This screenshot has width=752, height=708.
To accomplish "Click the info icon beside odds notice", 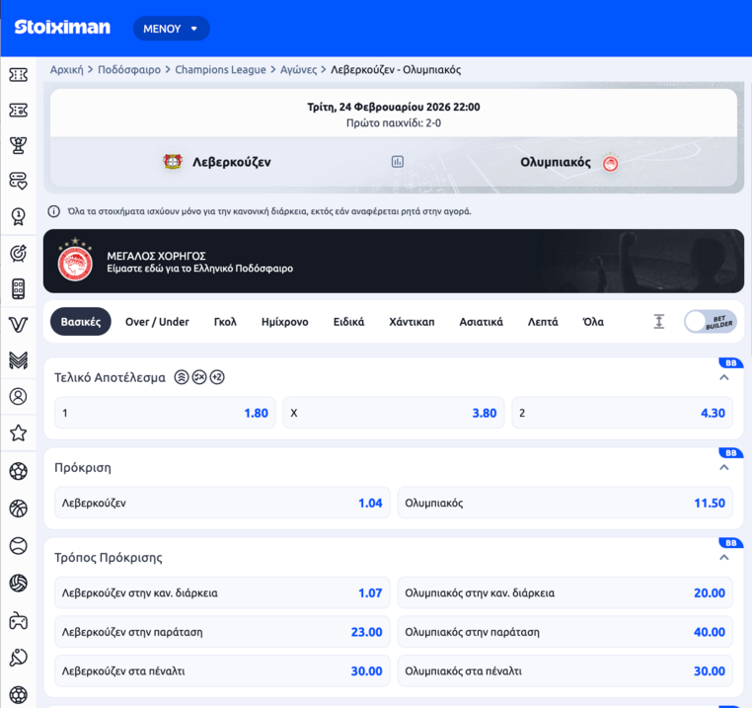I will pyautogui.click(x=53, y=211).
